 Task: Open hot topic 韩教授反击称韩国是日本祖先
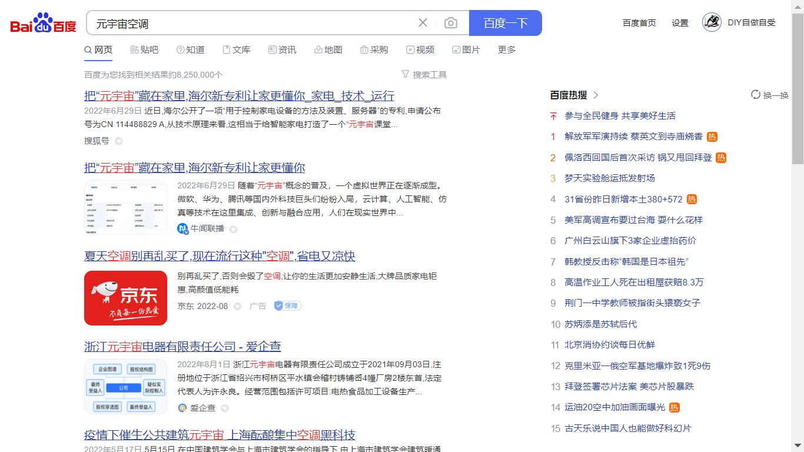click(x=626, y=262)
